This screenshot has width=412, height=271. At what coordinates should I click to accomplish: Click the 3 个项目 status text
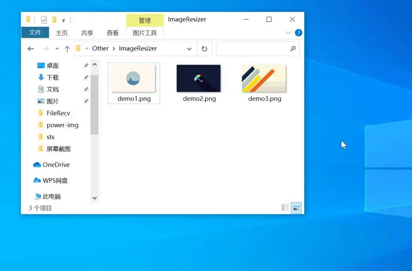(x=40, y=208)
